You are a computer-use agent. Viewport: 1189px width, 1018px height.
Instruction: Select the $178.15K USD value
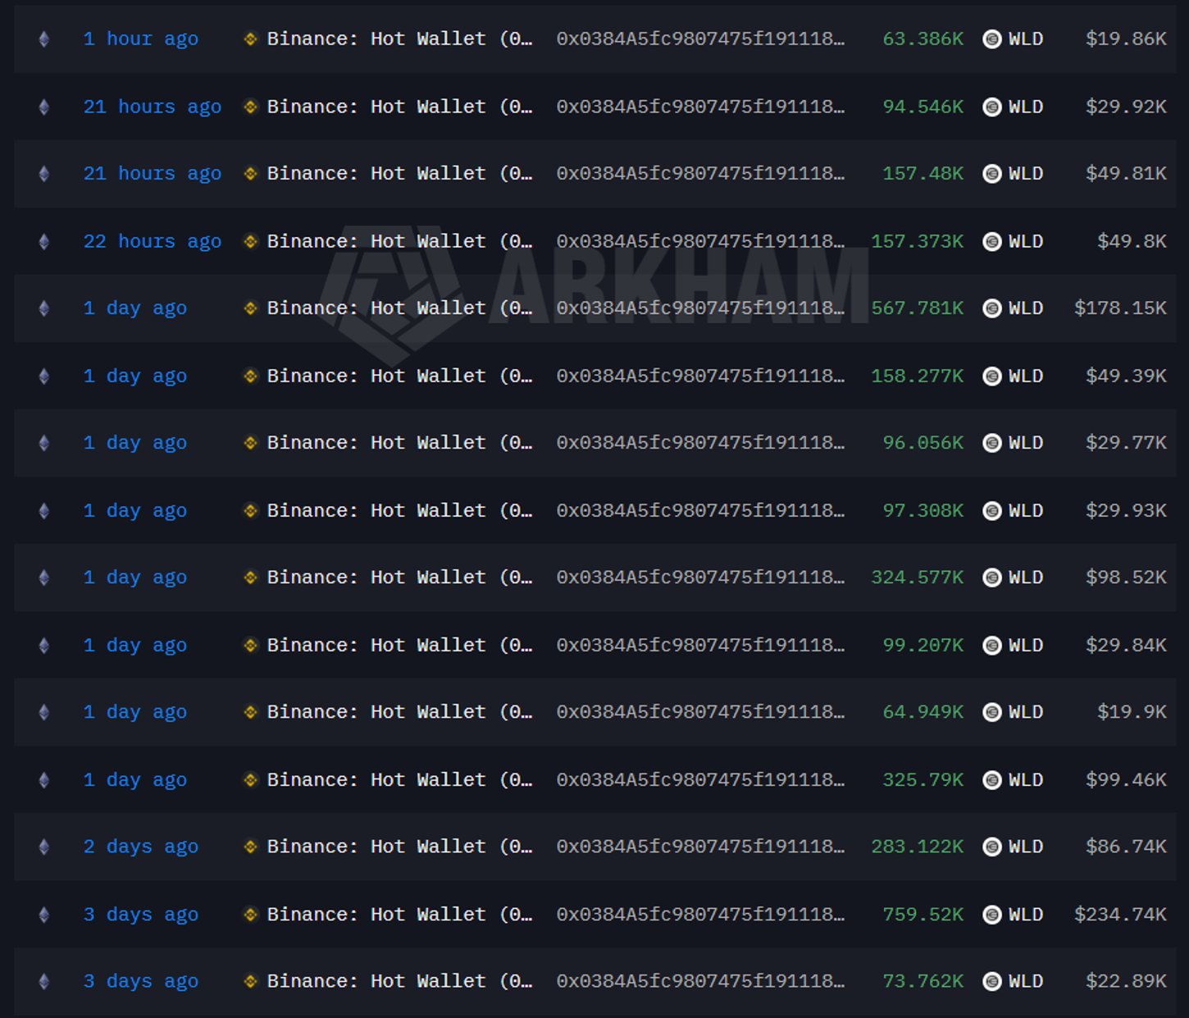(x=1120, y=308)
